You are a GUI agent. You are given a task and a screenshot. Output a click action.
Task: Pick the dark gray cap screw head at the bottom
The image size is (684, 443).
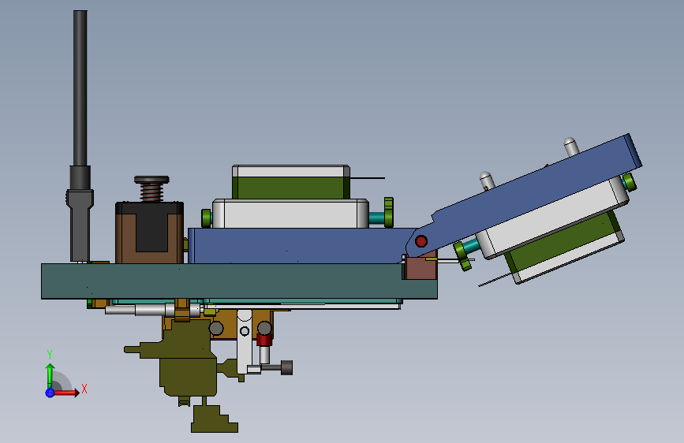tap(286, 367)
